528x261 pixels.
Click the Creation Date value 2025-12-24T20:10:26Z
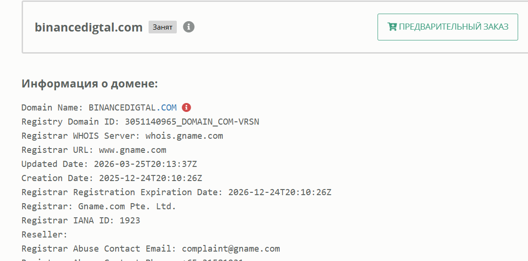(x=150, y=178)
